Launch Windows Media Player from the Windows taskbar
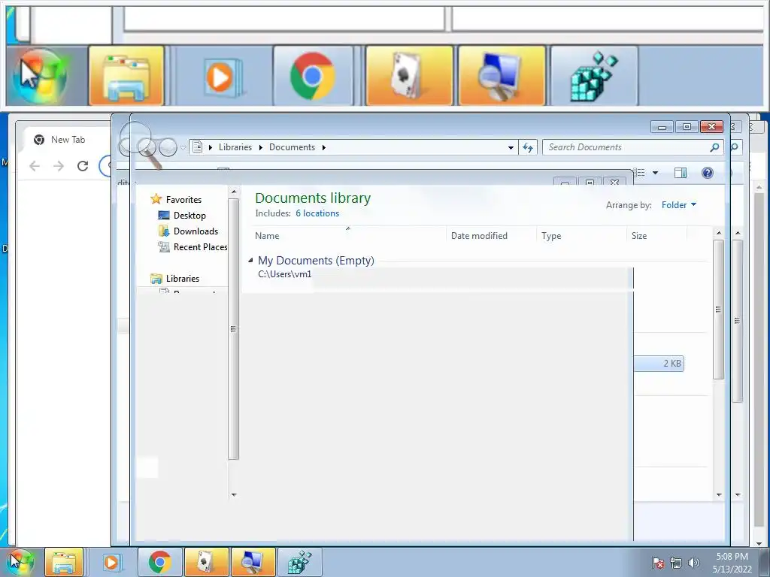The width and height of the screenshot is (770, 577). (x=111, y=562)
